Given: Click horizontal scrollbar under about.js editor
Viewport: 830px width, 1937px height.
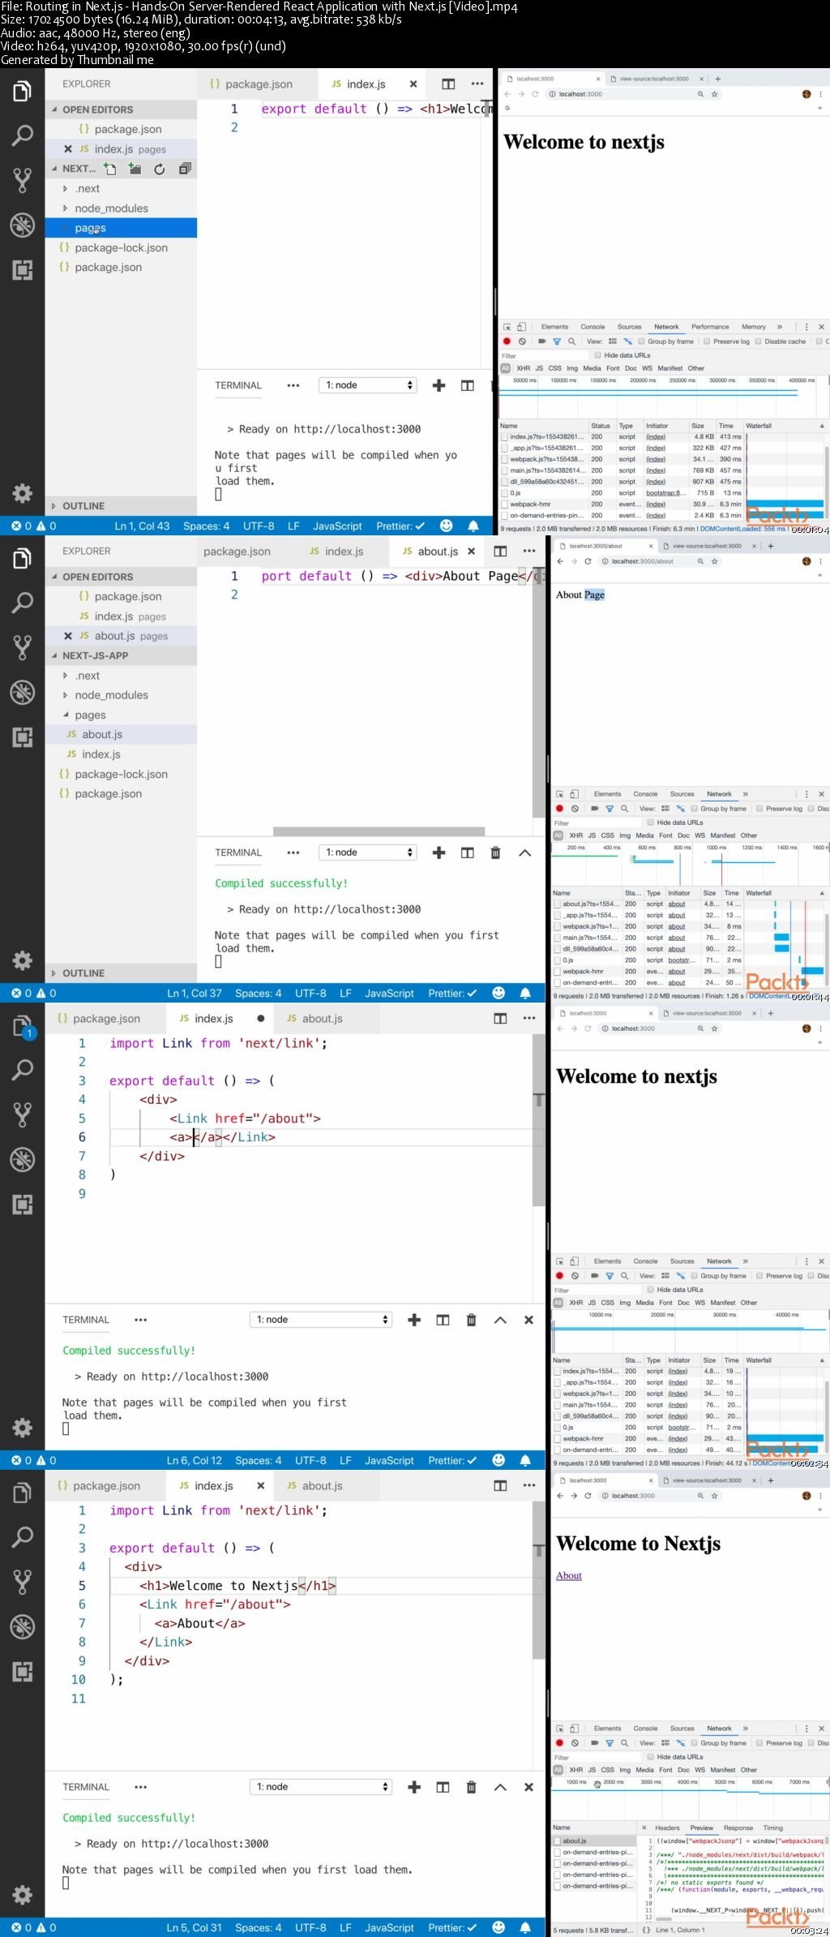Looking at the screenshot, I should [x=379, y=831].
